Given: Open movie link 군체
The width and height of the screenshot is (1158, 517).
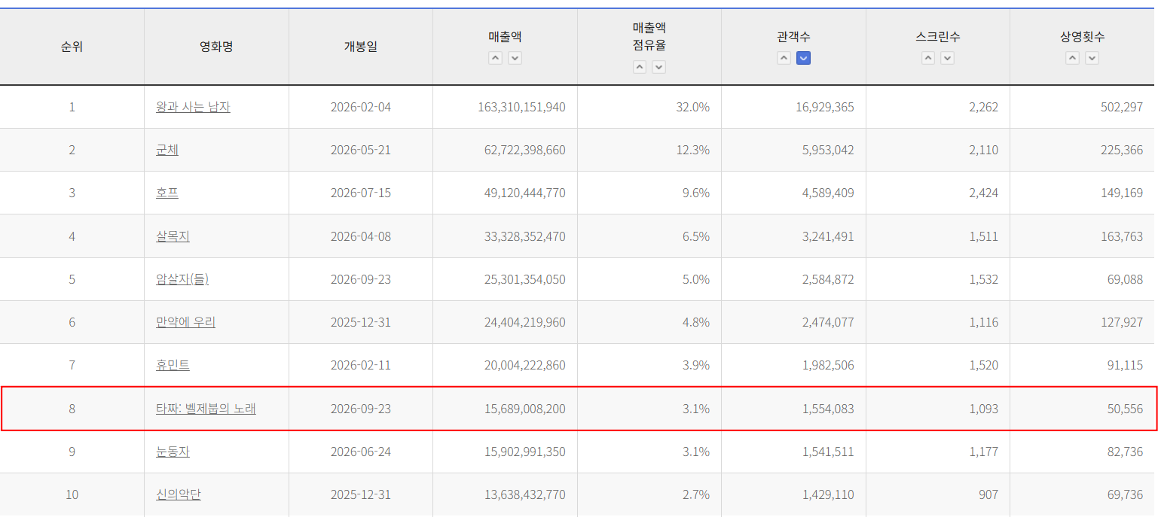Looking at the screenshot, I should (167, 150).
